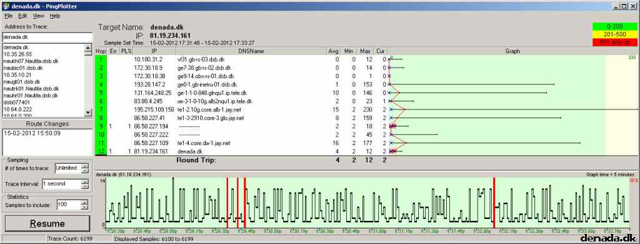Screen dimensions: 640x244
Task: Click IP 131.164.248.25 in hop 5
Action: click(152, 93)
